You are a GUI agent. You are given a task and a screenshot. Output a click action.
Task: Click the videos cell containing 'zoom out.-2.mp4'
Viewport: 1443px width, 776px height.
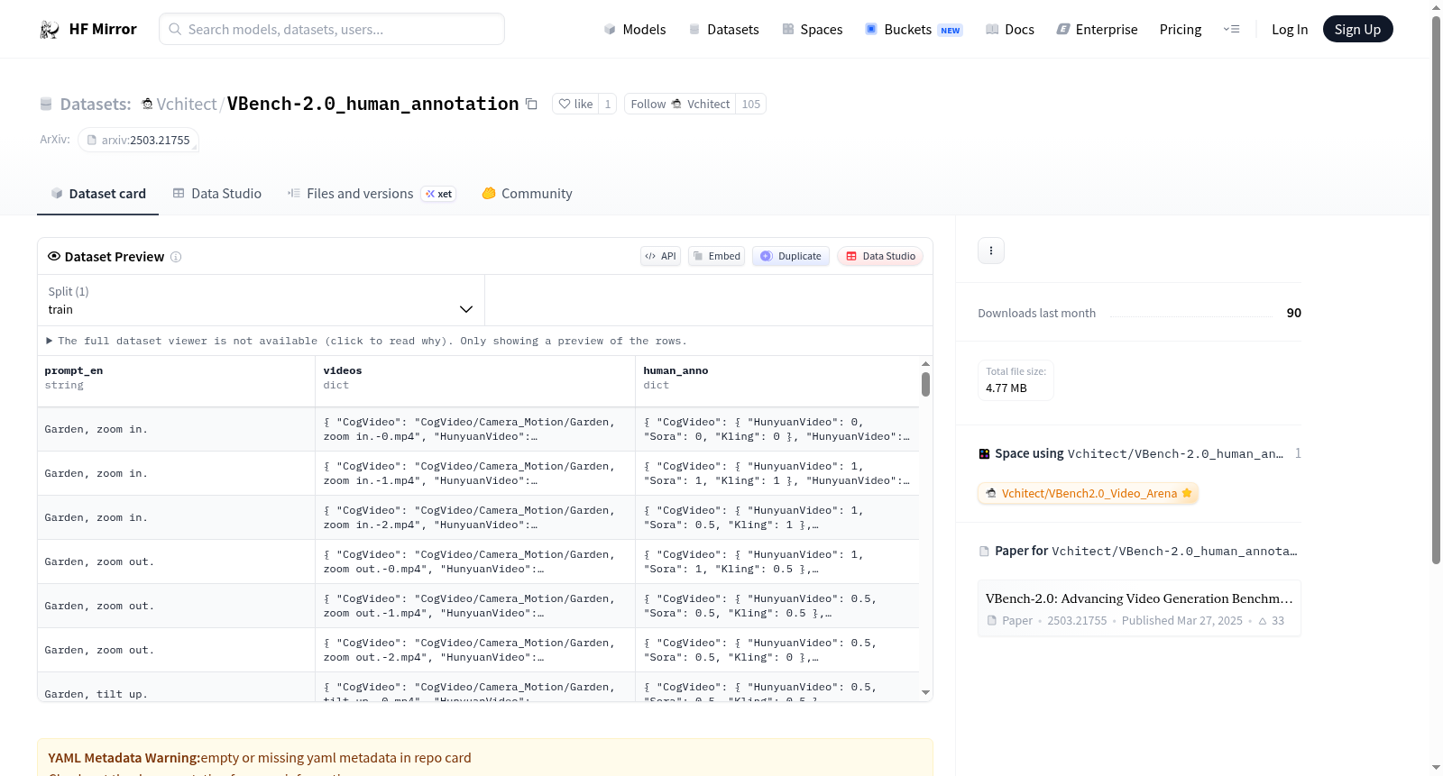475,651
